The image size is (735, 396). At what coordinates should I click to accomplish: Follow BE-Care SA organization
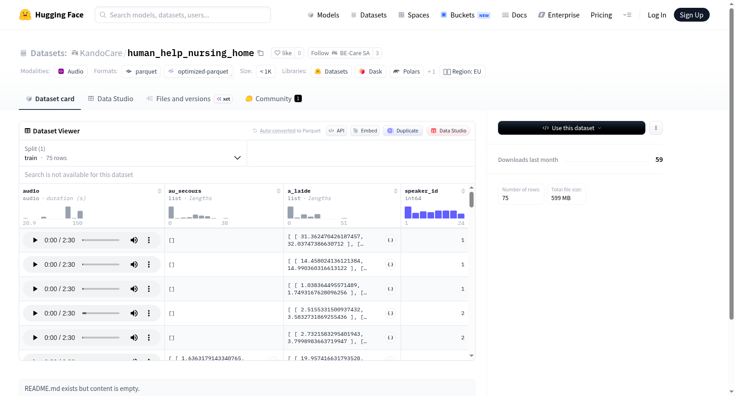(x=340, y=53)
